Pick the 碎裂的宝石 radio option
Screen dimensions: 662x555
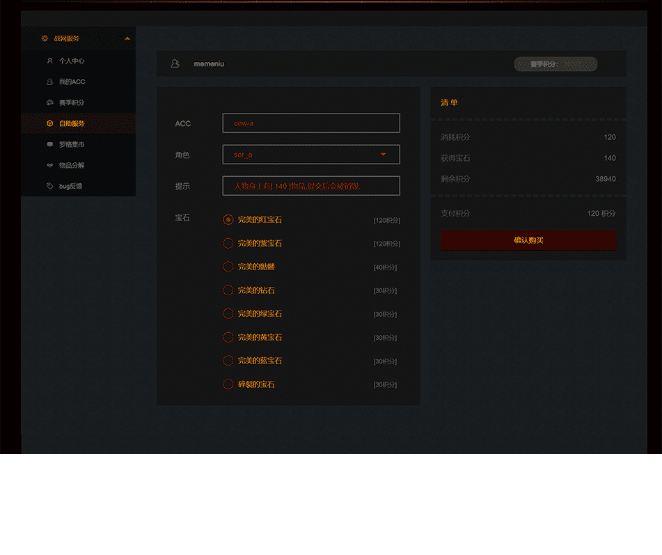[x=228, y=384]
